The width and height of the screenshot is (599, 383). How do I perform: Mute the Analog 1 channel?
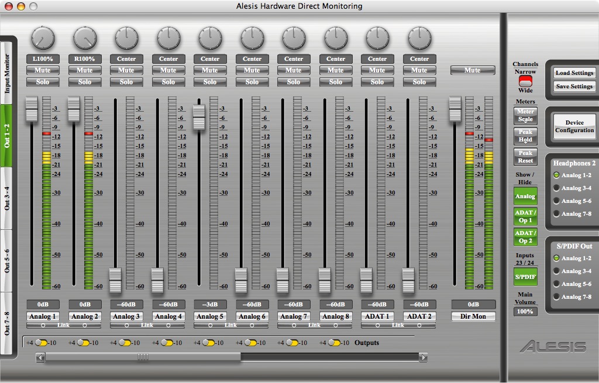point(43,70)
